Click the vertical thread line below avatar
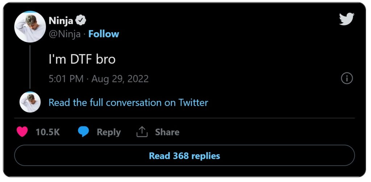371x182 pixels. click(x=30, y=67)
